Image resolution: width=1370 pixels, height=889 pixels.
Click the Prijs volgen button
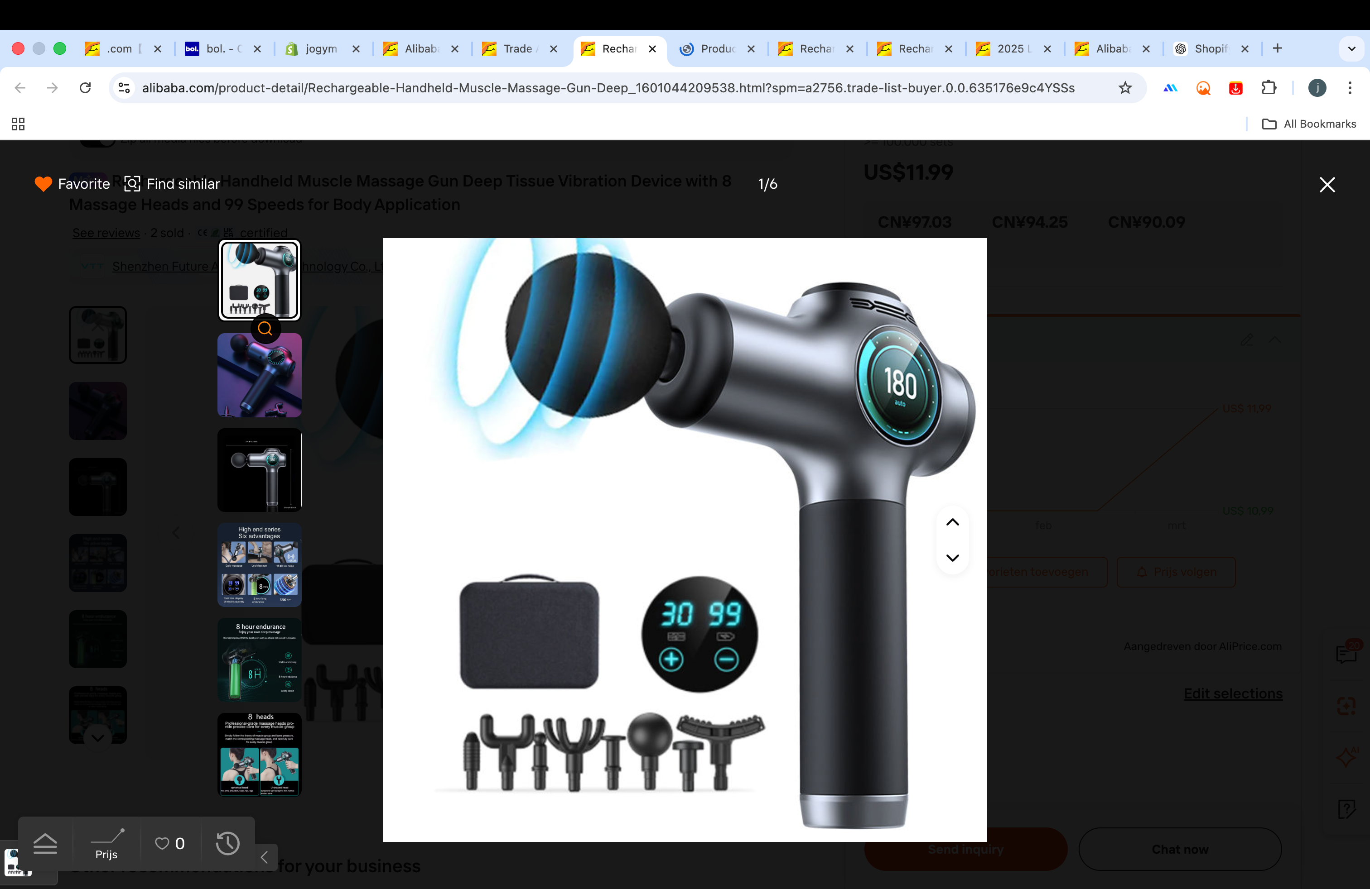pyautogui.click(x=1176, y=572)
